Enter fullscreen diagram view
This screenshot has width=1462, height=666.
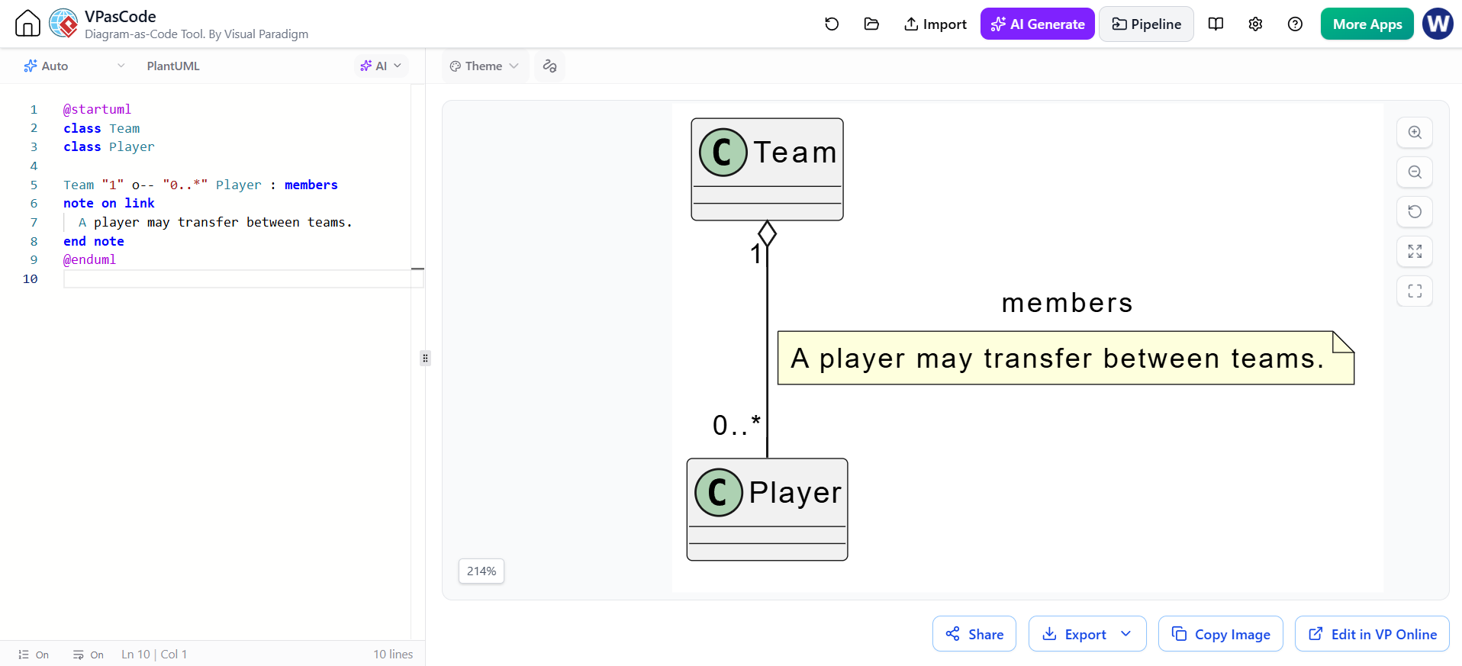pyautogui.click(x=1415, y=291)
